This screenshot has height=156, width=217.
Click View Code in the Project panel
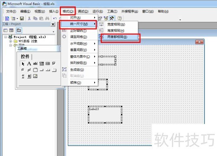point(6,30)
